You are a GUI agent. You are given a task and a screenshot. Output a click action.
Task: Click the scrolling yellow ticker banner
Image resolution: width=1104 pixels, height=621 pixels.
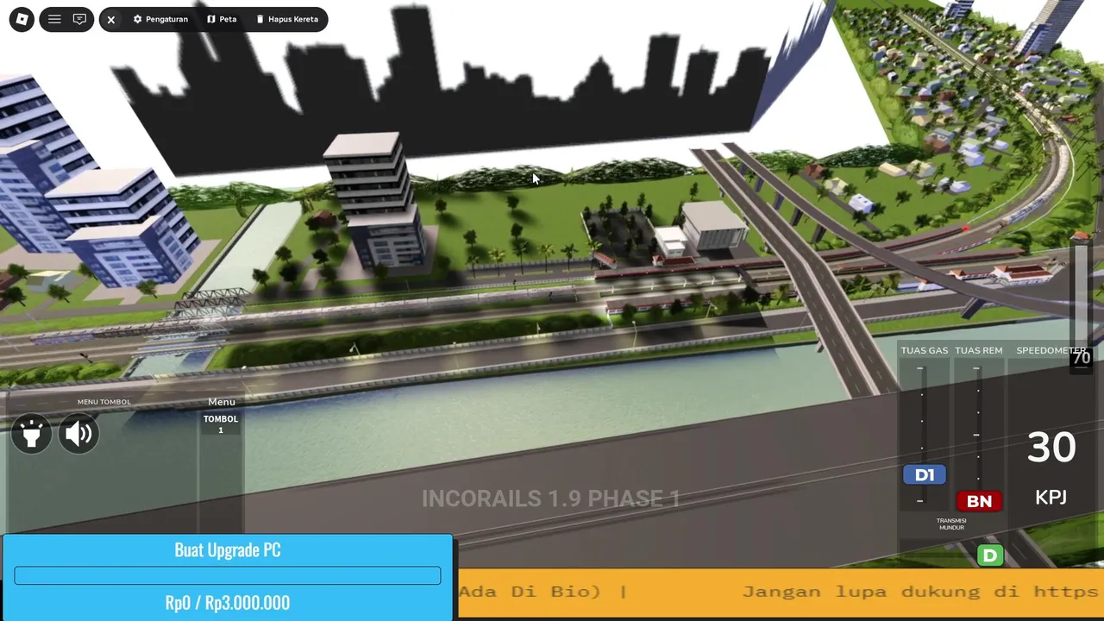pyautogui.click(x=781, y=593)
